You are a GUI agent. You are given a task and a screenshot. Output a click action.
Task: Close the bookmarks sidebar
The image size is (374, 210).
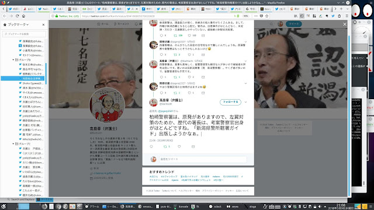click(x=43, y=24)
